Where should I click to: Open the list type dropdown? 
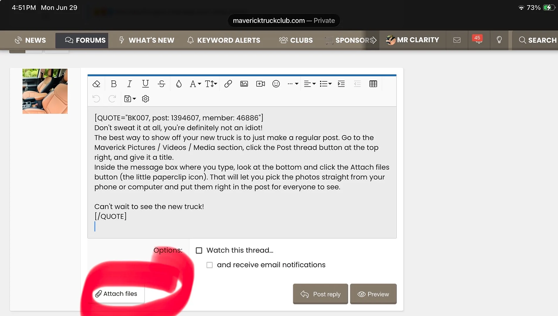(325, 84)
